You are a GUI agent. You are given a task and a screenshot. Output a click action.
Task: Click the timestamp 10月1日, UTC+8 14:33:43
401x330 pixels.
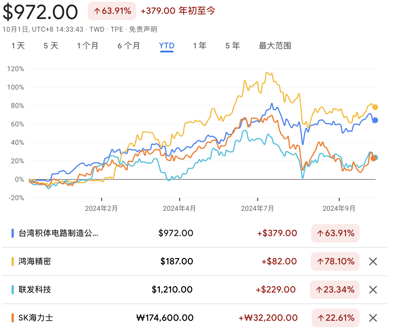(x=43, y=29)
